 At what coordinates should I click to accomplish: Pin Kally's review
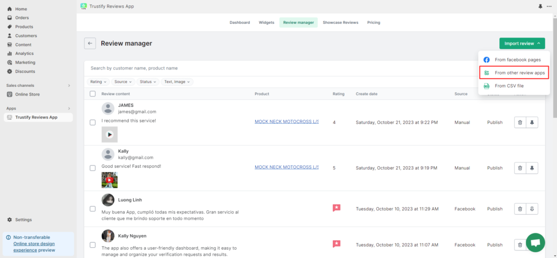[532, 168]
